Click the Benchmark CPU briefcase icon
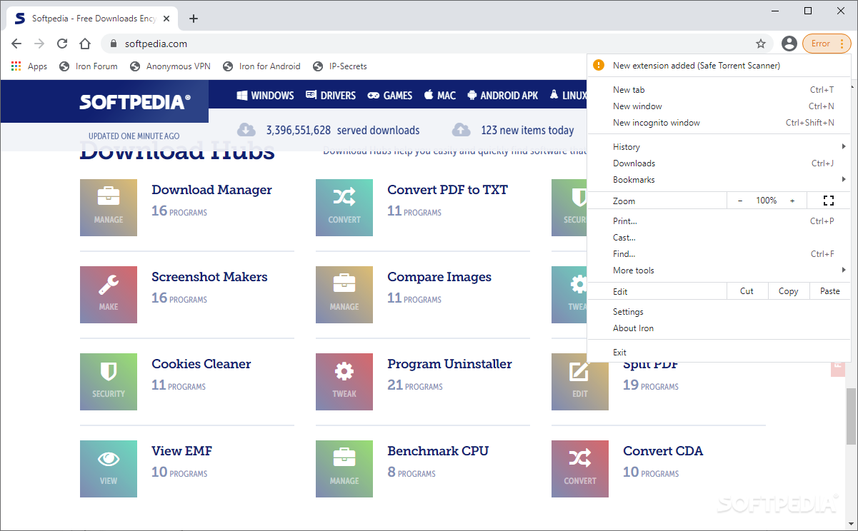The height and width of the screenshot is (531, 858). [x=344, y=469]
